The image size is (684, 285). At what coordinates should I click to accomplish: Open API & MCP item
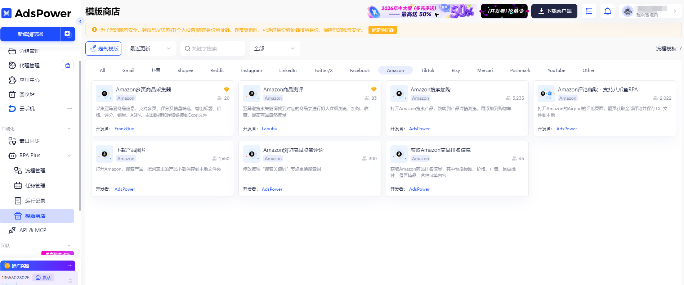pyautogui.click(x=33, y=230)
